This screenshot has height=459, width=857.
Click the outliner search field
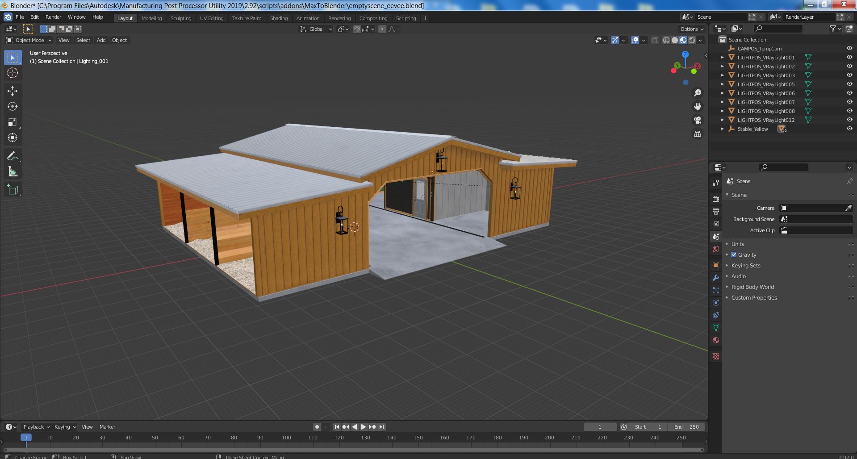pos(778,29)
